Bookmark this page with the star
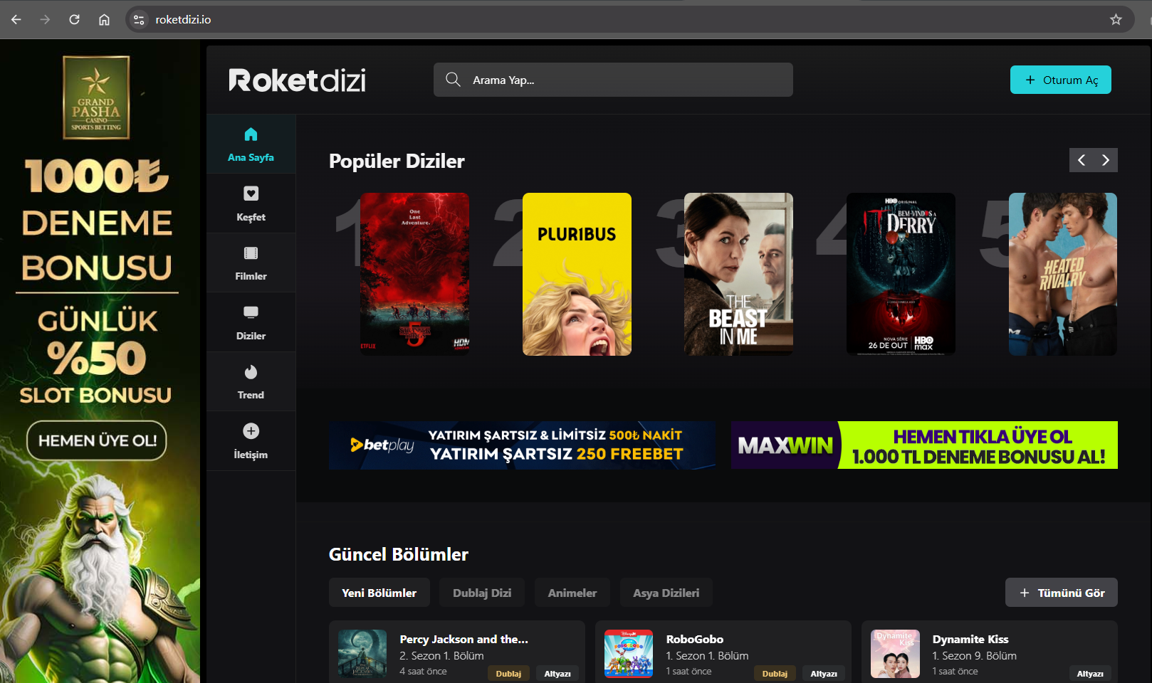 (x=1116, y=20)
